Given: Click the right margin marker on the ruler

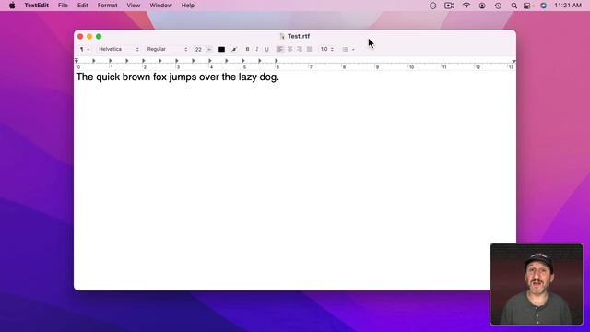Looking at the screenshot, I should [513, 61].
